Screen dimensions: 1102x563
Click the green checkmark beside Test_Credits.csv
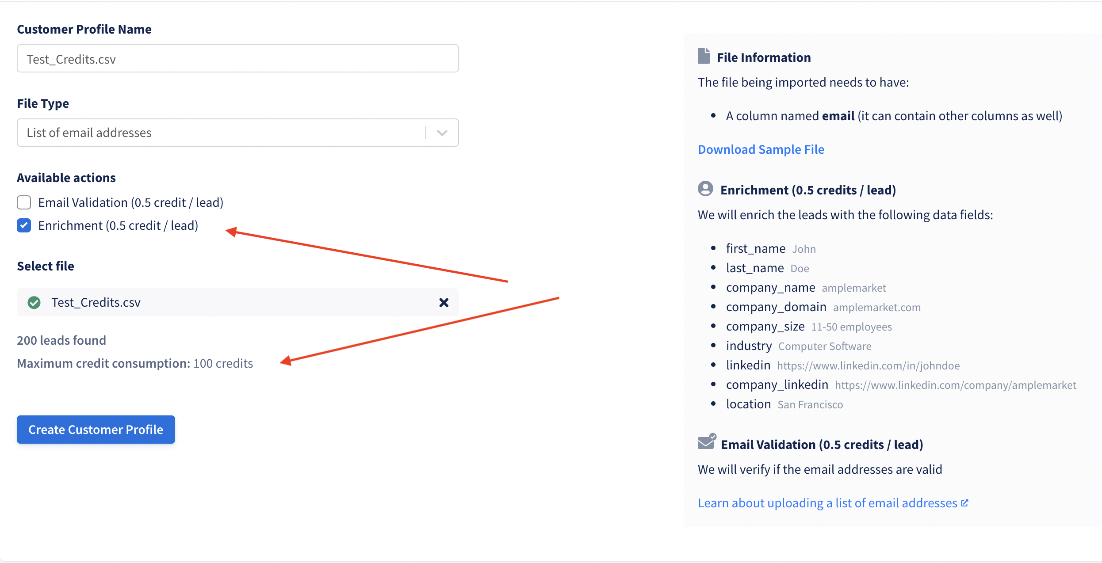(x=34, y=302)
